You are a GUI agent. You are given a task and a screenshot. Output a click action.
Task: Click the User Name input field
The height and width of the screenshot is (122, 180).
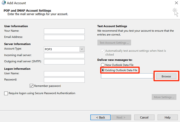tap(64, 74)
